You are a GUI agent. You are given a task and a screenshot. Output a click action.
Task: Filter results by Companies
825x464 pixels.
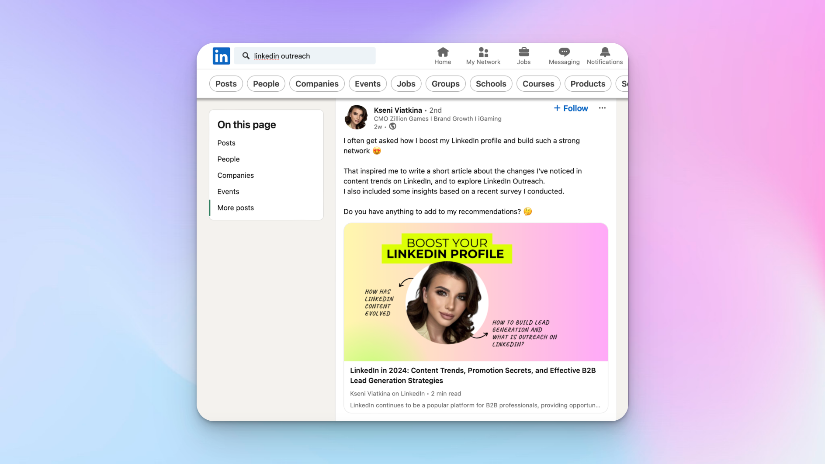point(317,84)
